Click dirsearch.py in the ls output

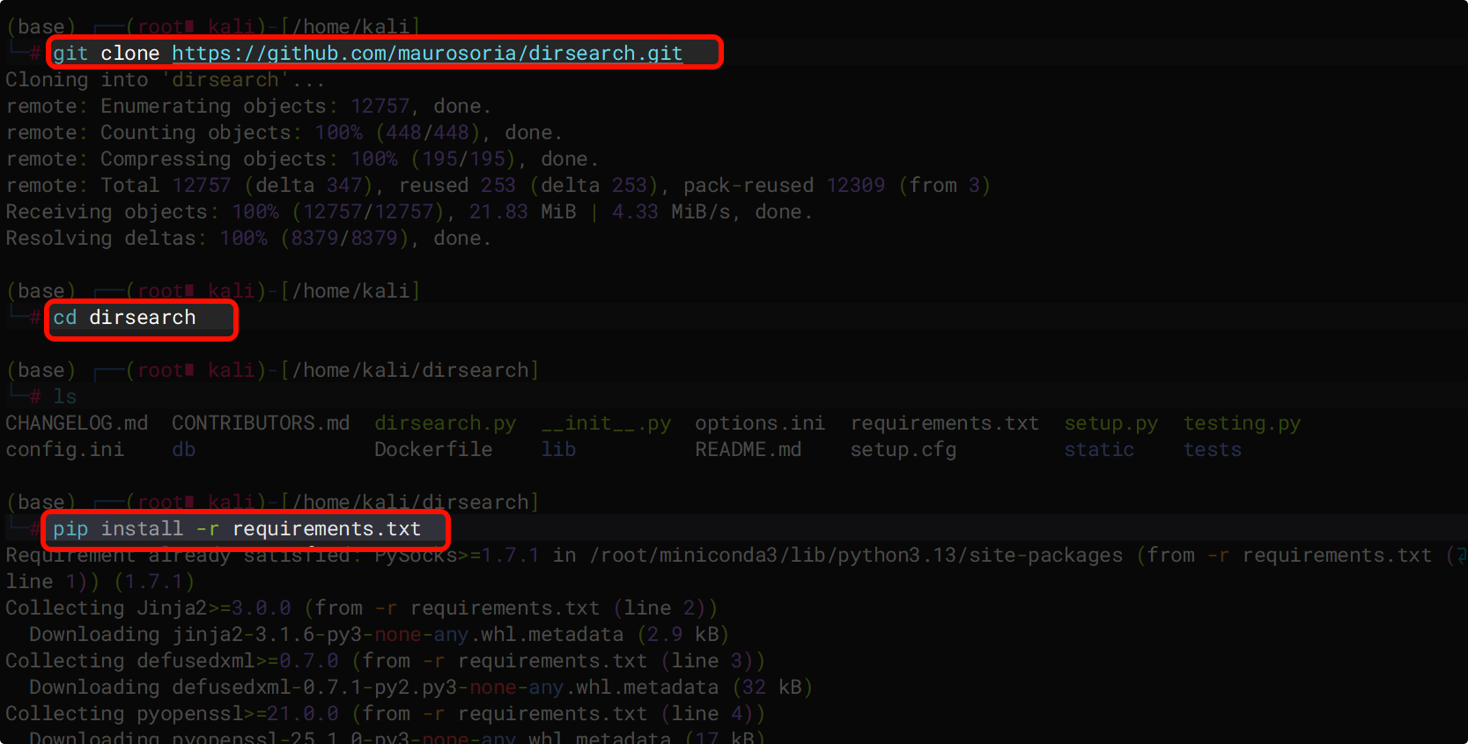(445, 424)
